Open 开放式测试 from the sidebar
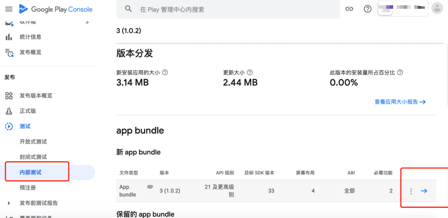The width and height of the screenshot is (448, 218). (33, 142)
